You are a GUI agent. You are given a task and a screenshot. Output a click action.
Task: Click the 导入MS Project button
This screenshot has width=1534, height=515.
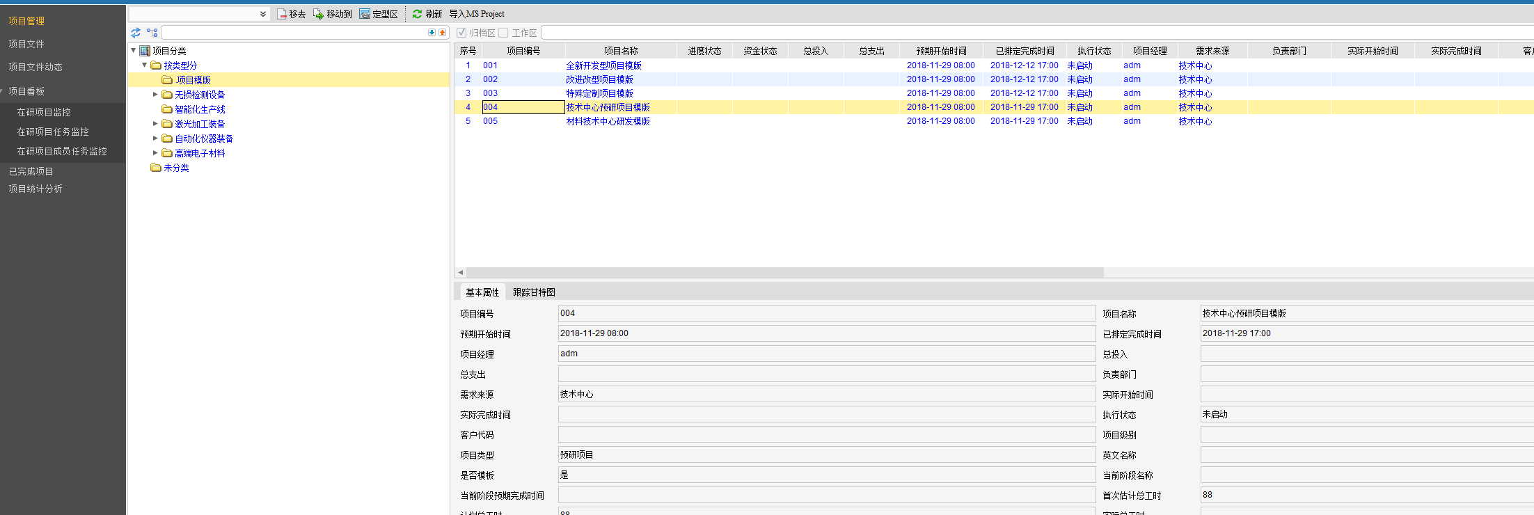477,14
